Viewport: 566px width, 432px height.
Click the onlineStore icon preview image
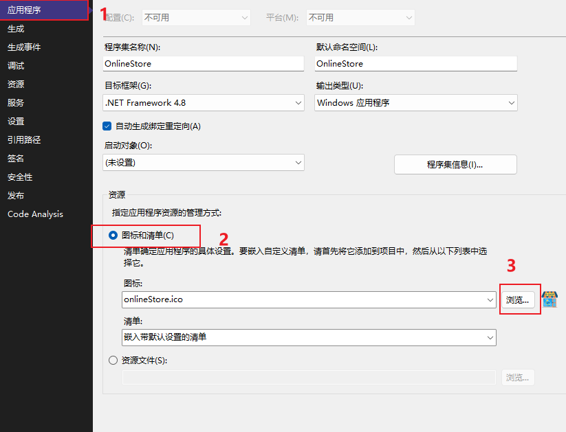(549, 299)
